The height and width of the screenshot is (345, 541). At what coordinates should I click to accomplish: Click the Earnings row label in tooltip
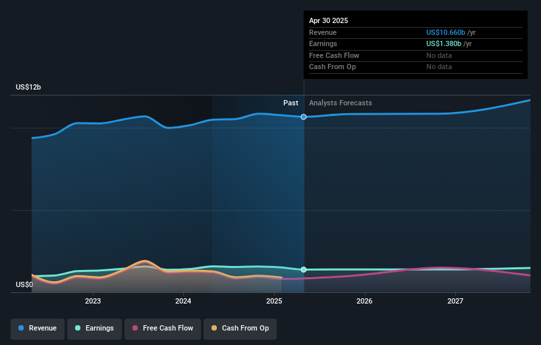(x=323, y=43)
